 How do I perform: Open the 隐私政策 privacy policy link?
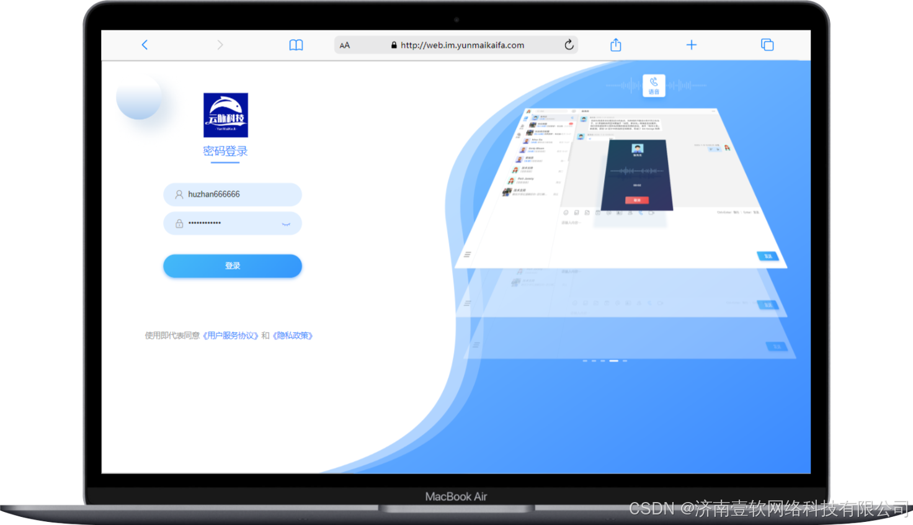(x=293, y=336)
